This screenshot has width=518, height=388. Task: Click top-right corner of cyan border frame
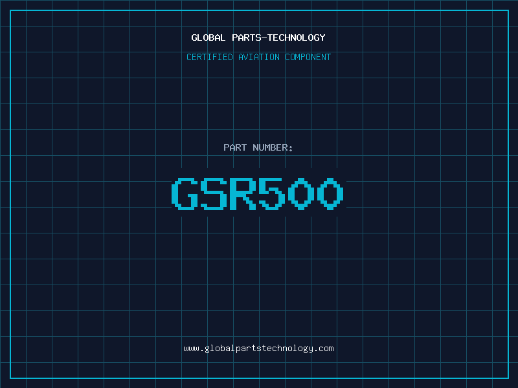click(x=508, y=10)
